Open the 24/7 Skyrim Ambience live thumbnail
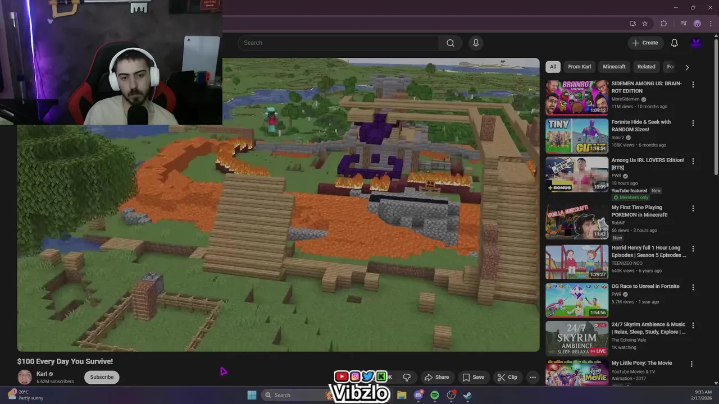Screen dimensions: 719x404 pos(577,338)
